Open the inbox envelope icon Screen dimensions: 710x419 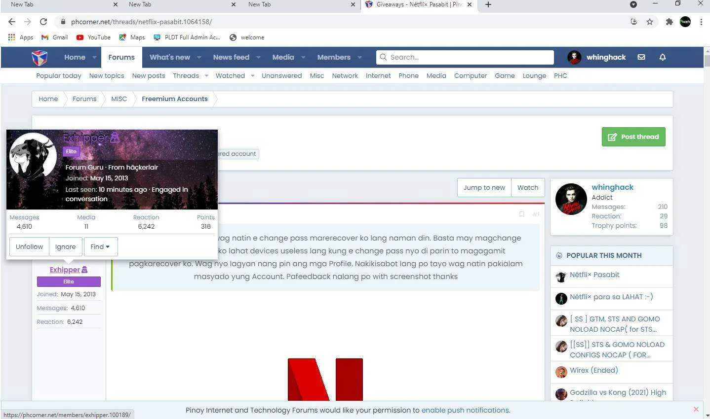[641, 57]
